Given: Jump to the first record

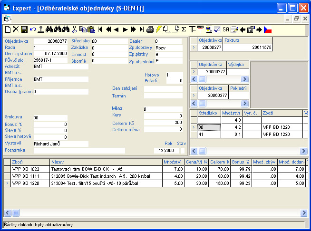Looking at the screenshot, I should tap(100, 29).
